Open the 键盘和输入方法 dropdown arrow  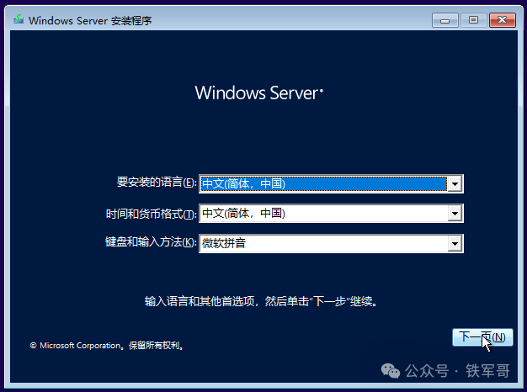click(455, 244)
